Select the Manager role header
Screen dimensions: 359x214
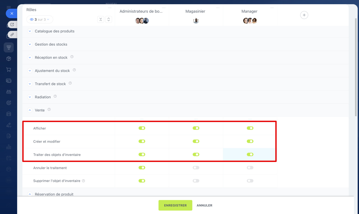(249, 11)
